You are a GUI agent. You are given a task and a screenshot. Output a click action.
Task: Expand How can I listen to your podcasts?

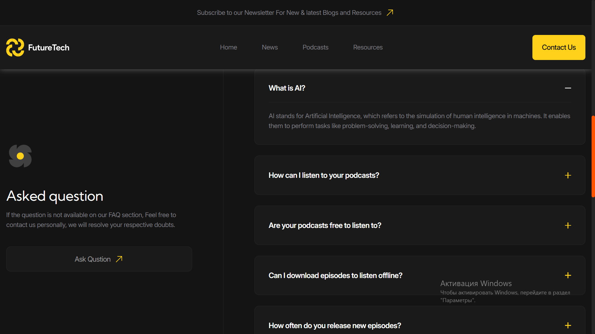tap(568, 175)
